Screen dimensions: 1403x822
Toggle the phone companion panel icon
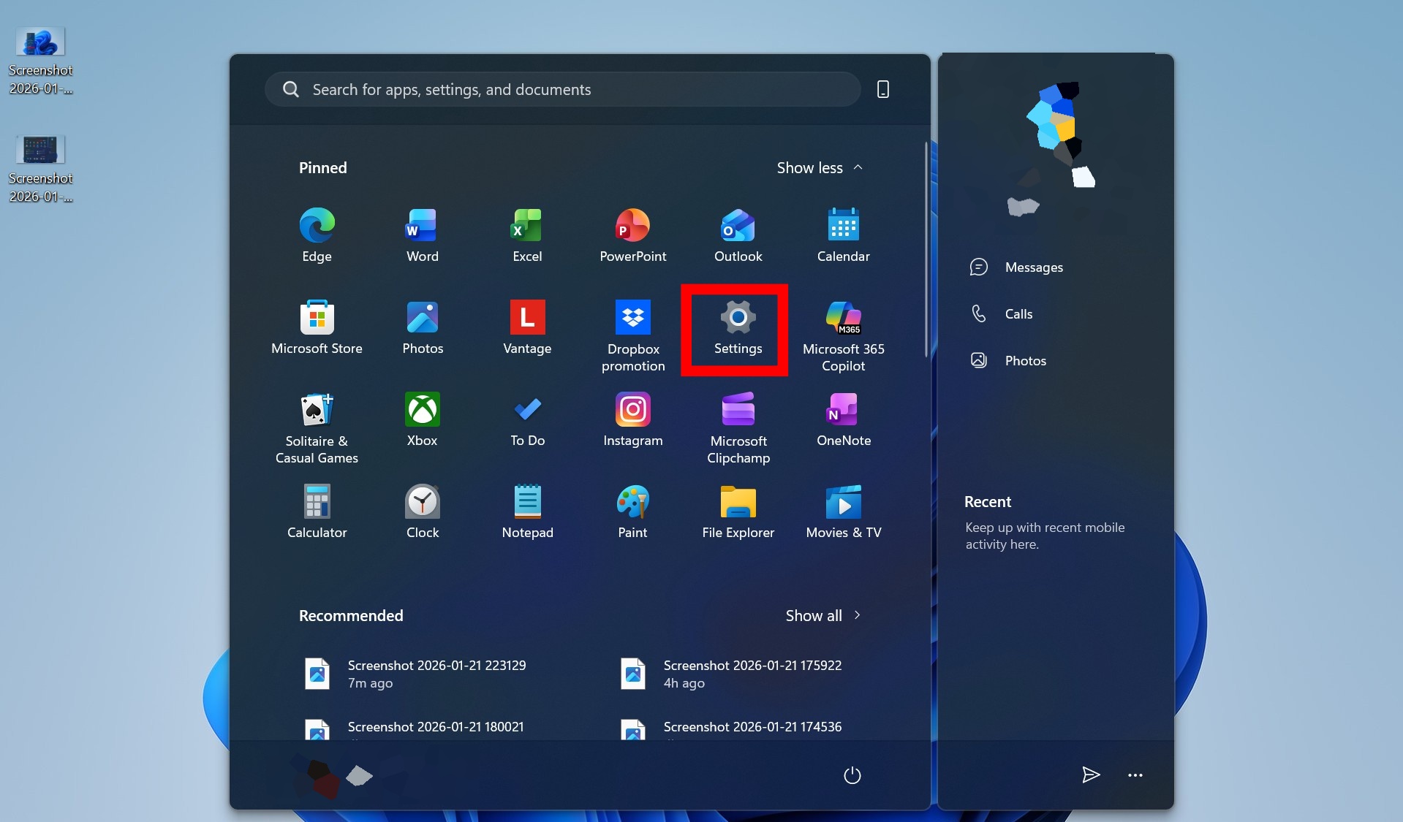[883, 89]
